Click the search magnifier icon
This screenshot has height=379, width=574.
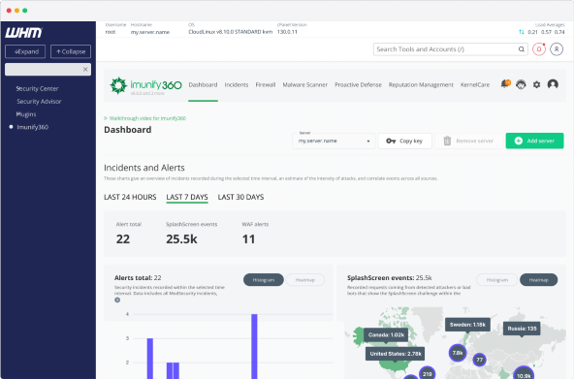(522, 49)
